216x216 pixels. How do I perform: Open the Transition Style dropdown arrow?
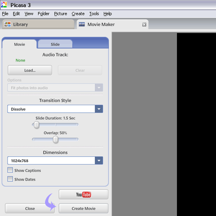[x=99, y=109]
